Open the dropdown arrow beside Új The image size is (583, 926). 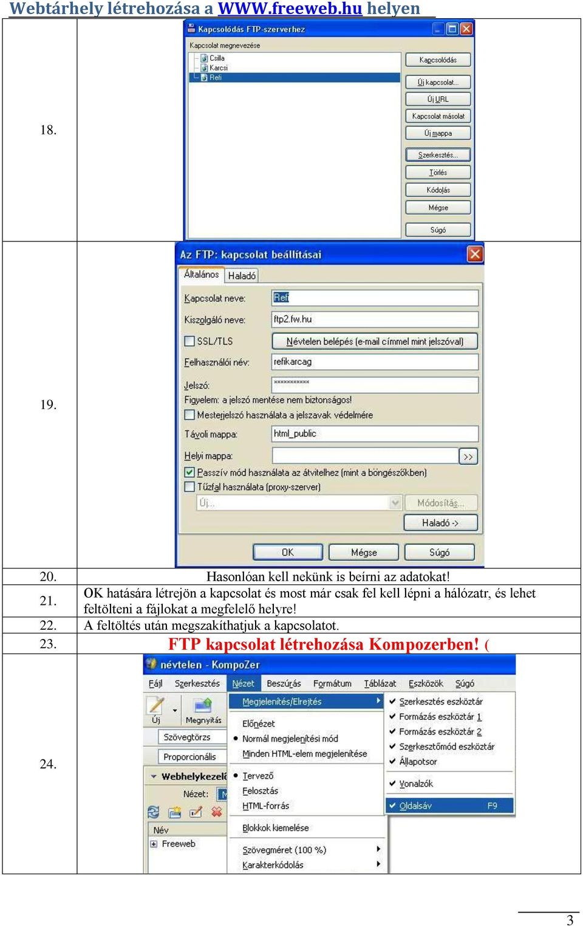[x=175, y=710]
